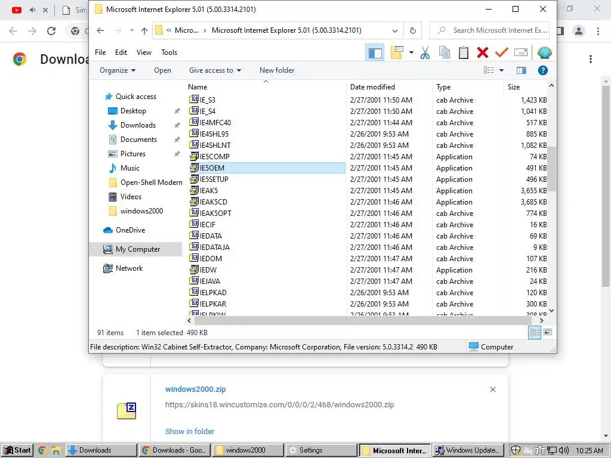Click the volume icon in system tray
611x458 pixels.
[x=563, y=451]
